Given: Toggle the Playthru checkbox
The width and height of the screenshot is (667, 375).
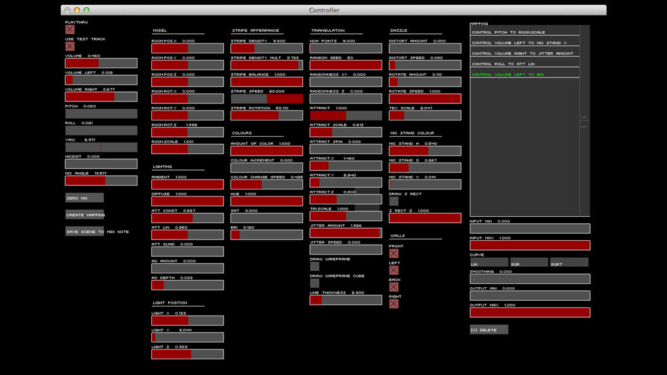Looking at the screenshot, I should click(70, 29).
